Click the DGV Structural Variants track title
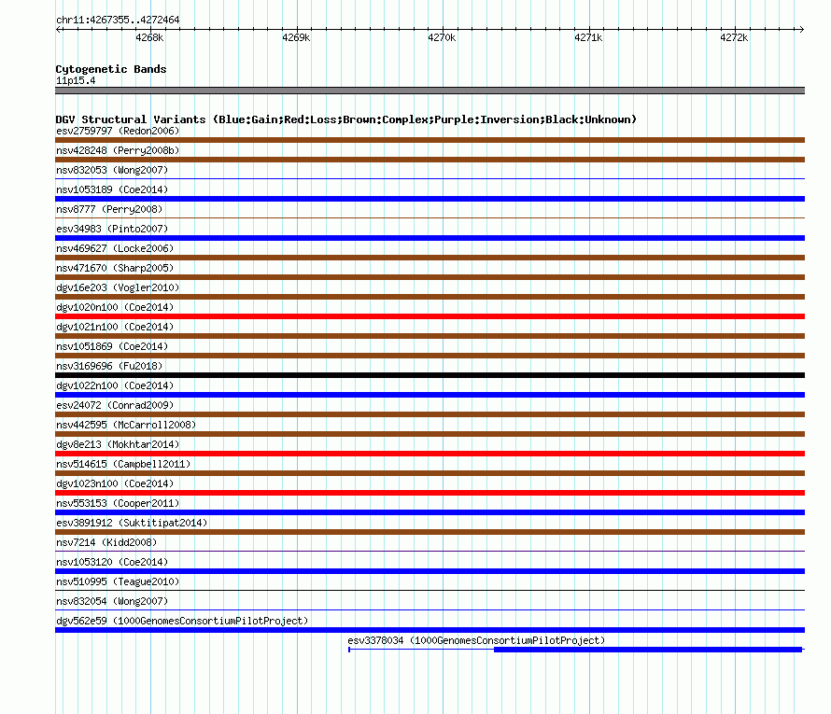 [346, 119]
